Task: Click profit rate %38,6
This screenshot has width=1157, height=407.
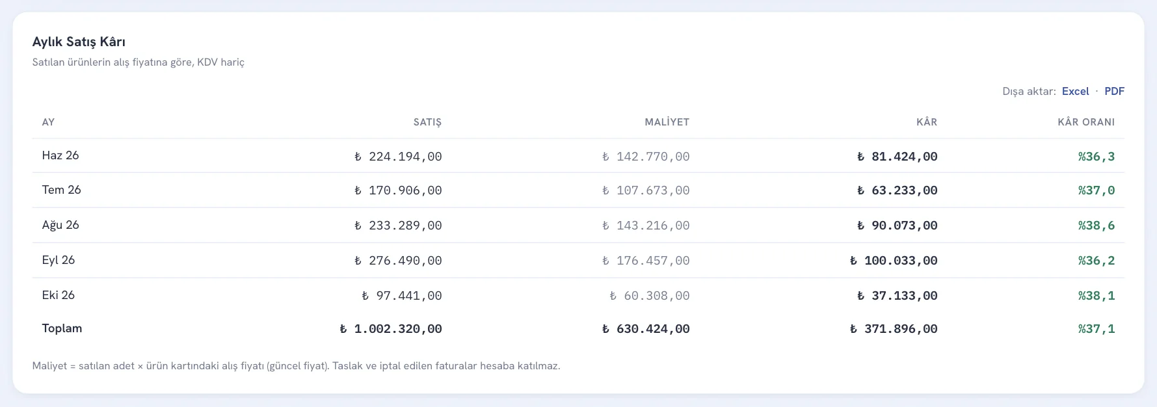Action: (x=1097, y=226)
